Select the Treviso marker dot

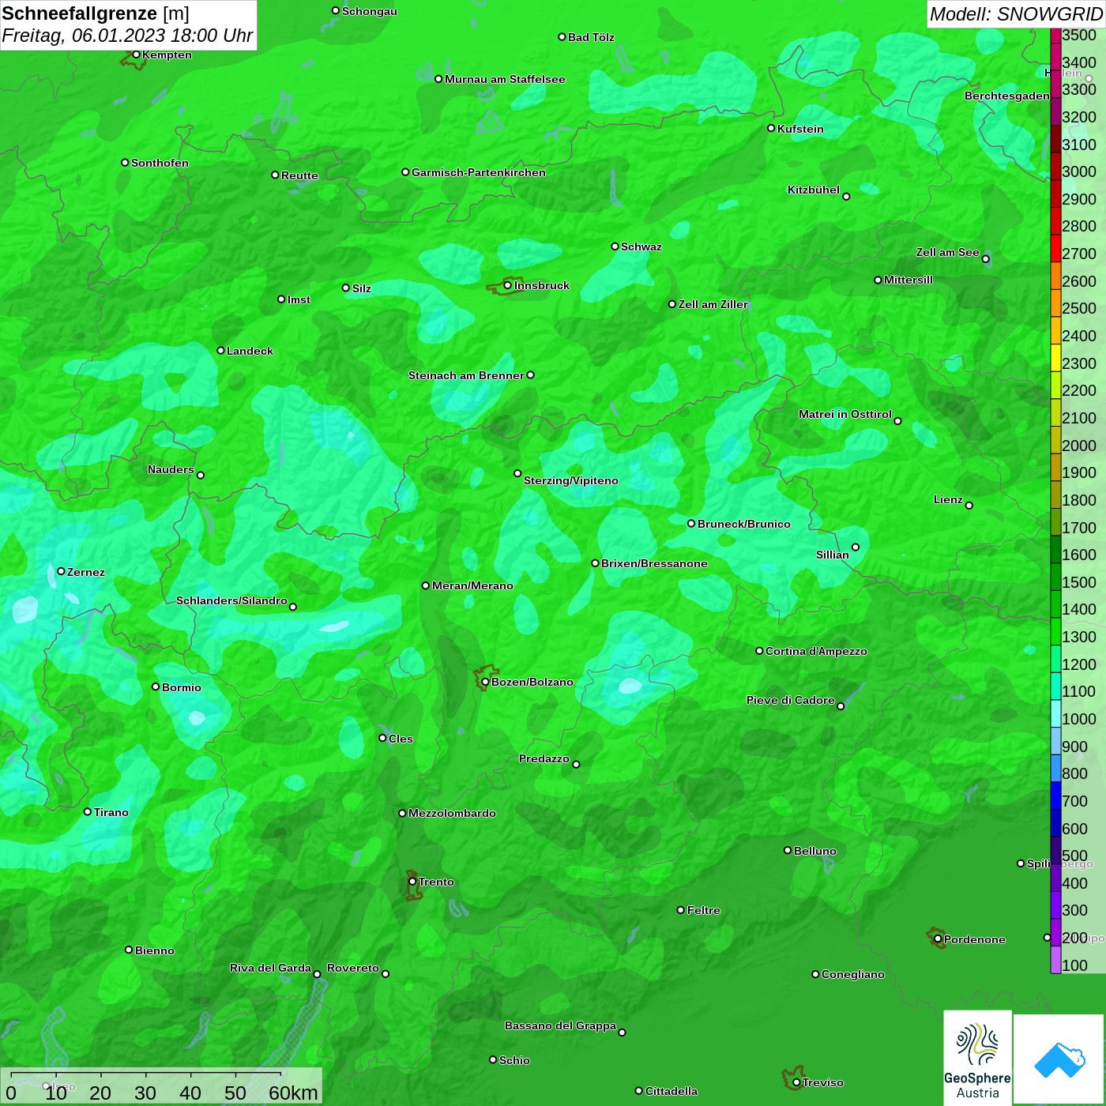pyautogui.click(x=796, y=1082)
